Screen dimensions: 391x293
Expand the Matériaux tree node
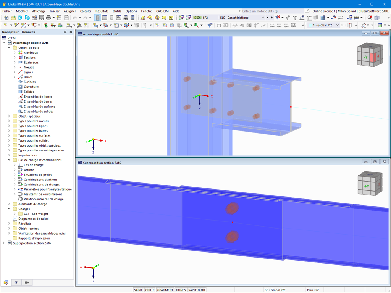(x=15, y=53)
